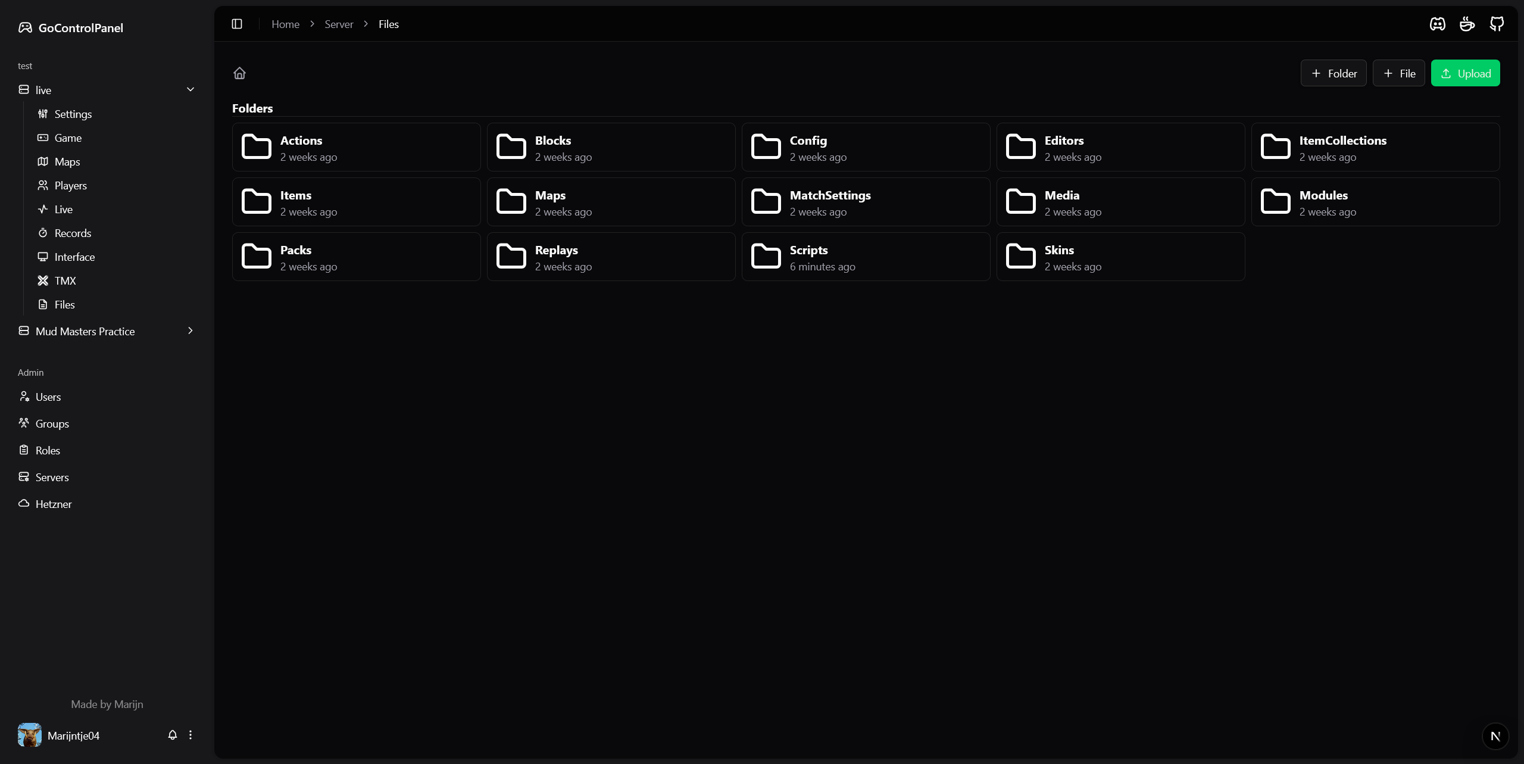Expand Mud Masters Practice server
The width and height of the screenshot is (1524, 764).
point(190,330)
